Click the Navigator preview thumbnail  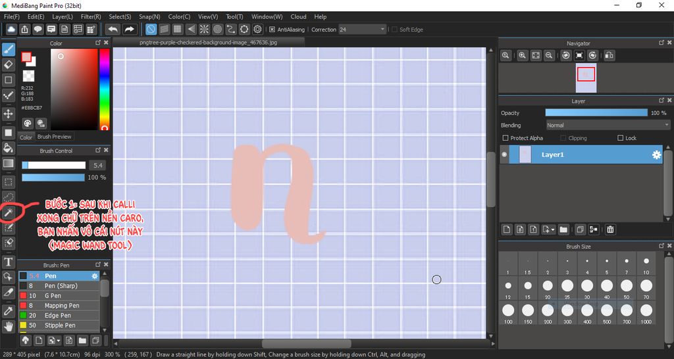(586, 78)
